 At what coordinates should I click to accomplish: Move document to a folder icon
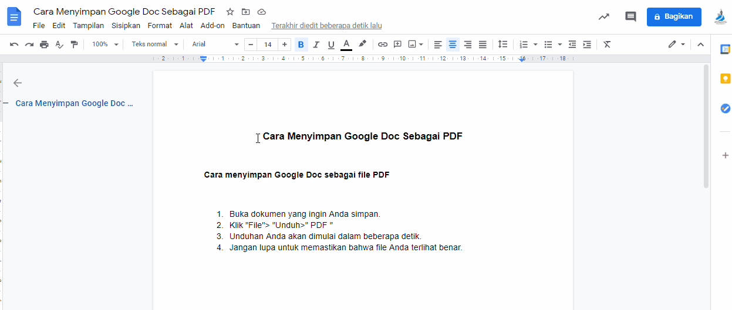click(x=246, y=12)
